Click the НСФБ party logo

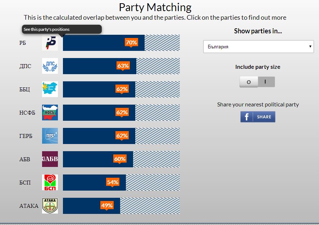(x=50, y=112)
